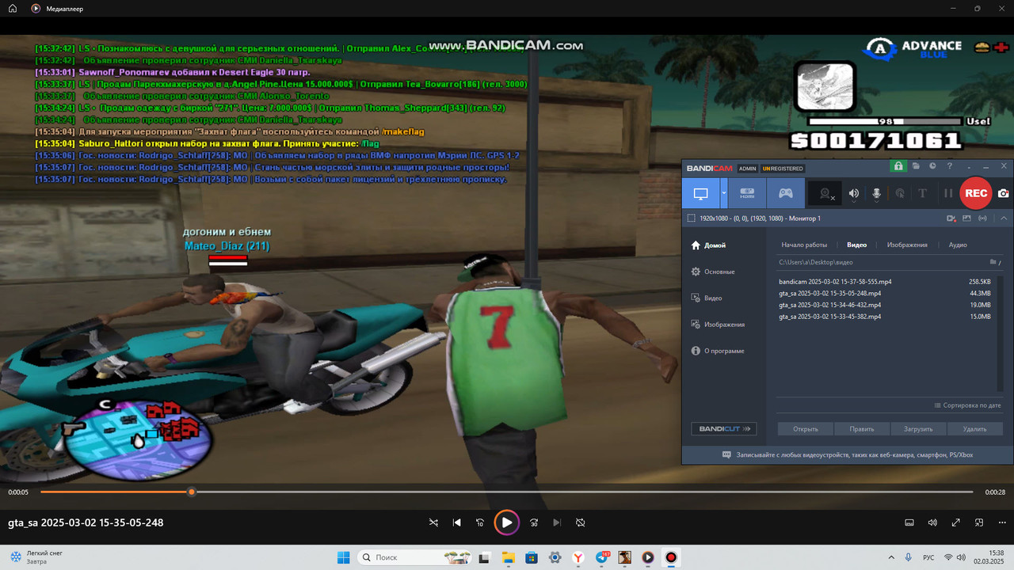The height and width of the screenshot is (570, 1014).
Task: Open scheduled recording clock icon
Action: 932,166
